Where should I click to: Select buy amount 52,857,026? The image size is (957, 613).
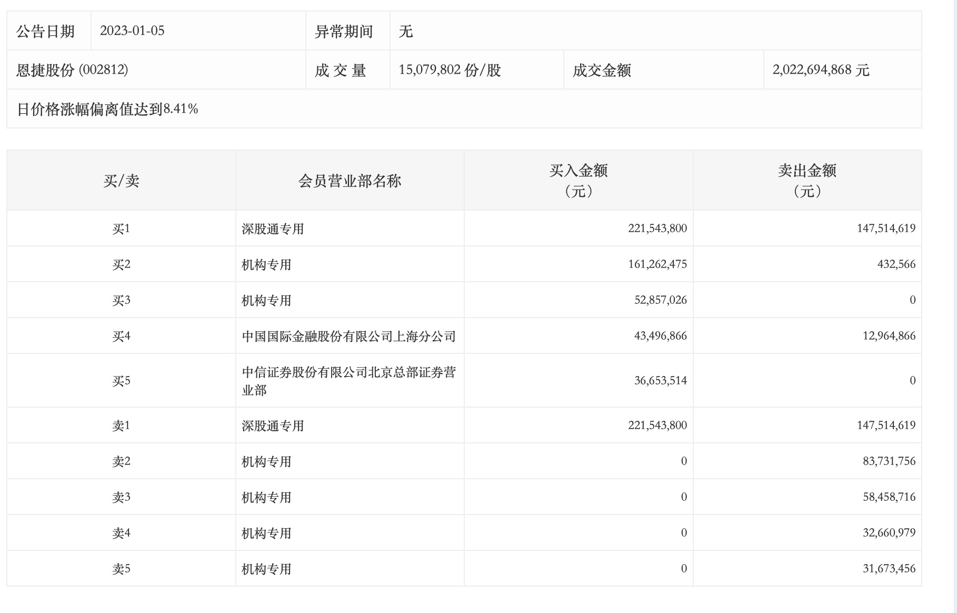[x=661, y=300]
